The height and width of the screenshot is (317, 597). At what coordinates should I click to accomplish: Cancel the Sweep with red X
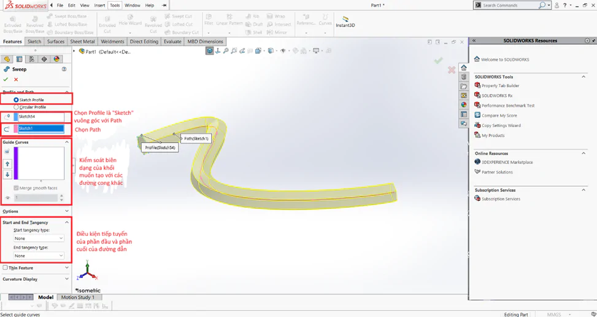pyautogui.click(x=16, y=79)
